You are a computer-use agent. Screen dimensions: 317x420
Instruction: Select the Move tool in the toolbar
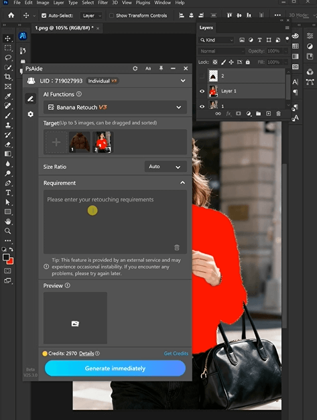pos(8,38)
